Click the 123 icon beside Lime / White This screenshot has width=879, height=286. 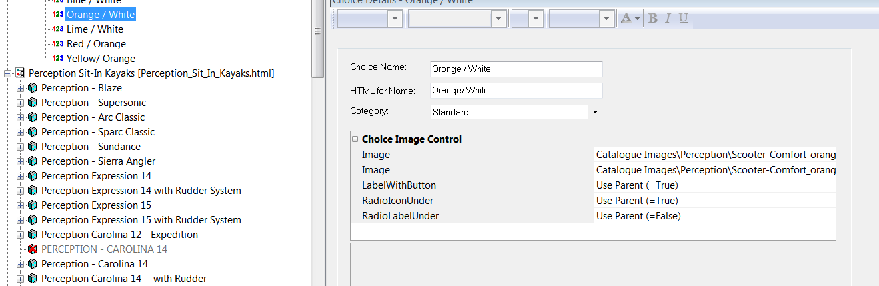pyautogui.click(x=58, y=29)
